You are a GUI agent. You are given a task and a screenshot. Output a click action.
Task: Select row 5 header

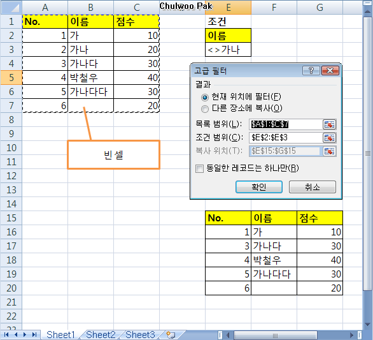pos(11,77)
